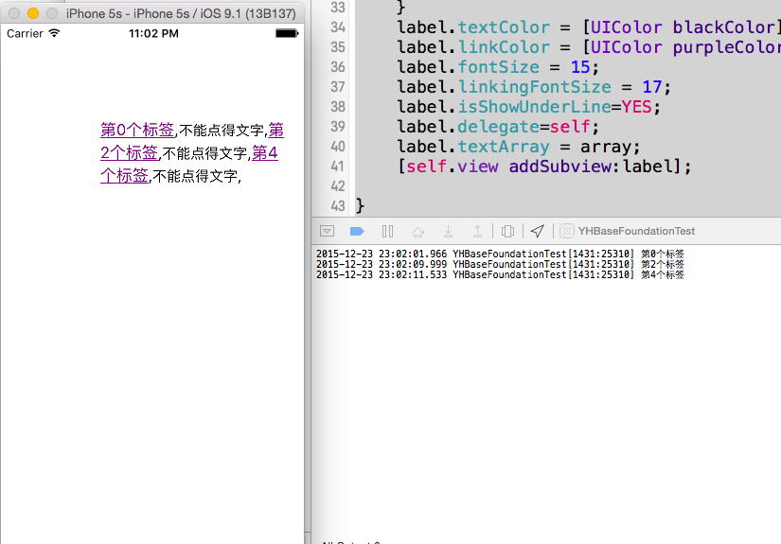
Task: Click the first console log line for 第0个标签
Action: pos(500,254)
